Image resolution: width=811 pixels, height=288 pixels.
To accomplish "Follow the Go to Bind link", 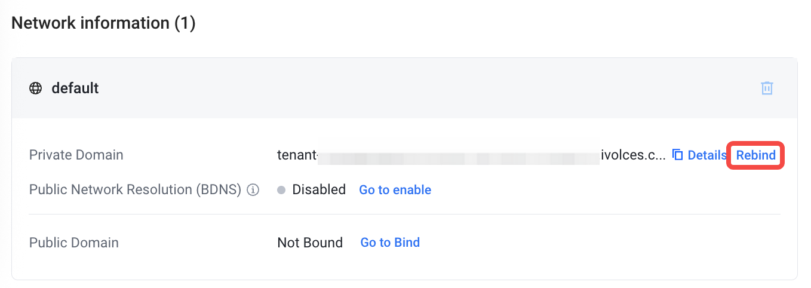I will tap(390, 243).
